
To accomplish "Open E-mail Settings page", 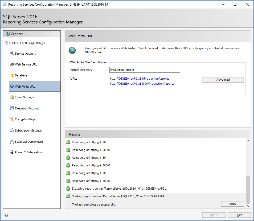I will tap(24, 97).
